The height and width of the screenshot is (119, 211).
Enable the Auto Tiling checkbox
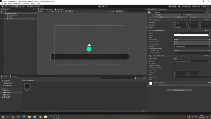tap(174, 70)
